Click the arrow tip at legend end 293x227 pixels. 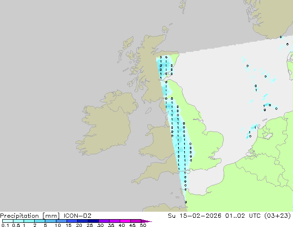click(x=150, y=221)
